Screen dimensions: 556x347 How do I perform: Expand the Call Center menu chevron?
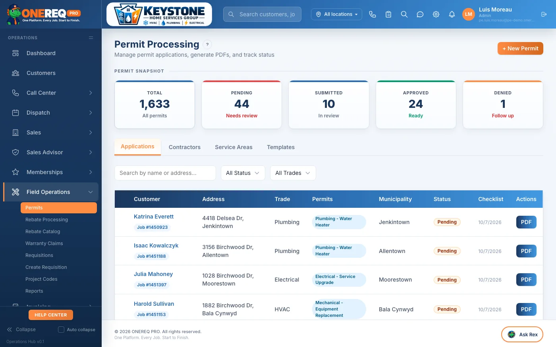tap(91, 93)
